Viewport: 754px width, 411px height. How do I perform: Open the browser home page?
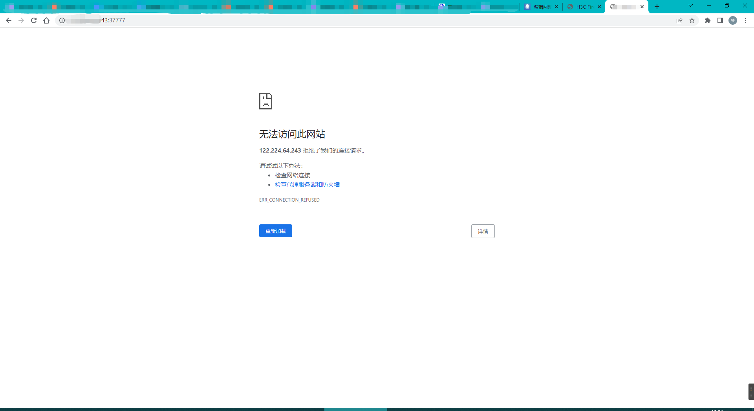(46, 20)
